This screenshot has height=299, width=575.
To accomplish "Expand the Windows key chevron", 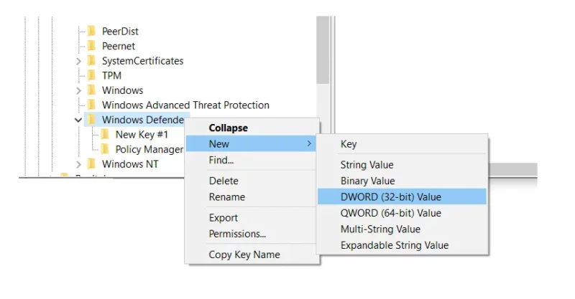I will (x=78, y=90).
